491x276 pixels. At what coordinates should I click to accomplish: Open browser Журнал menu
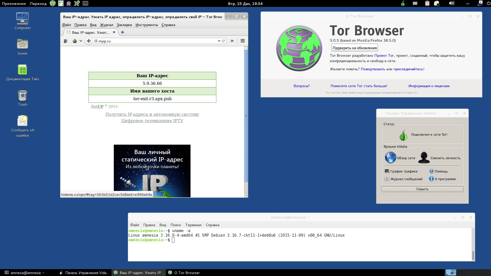pos(106,25)
